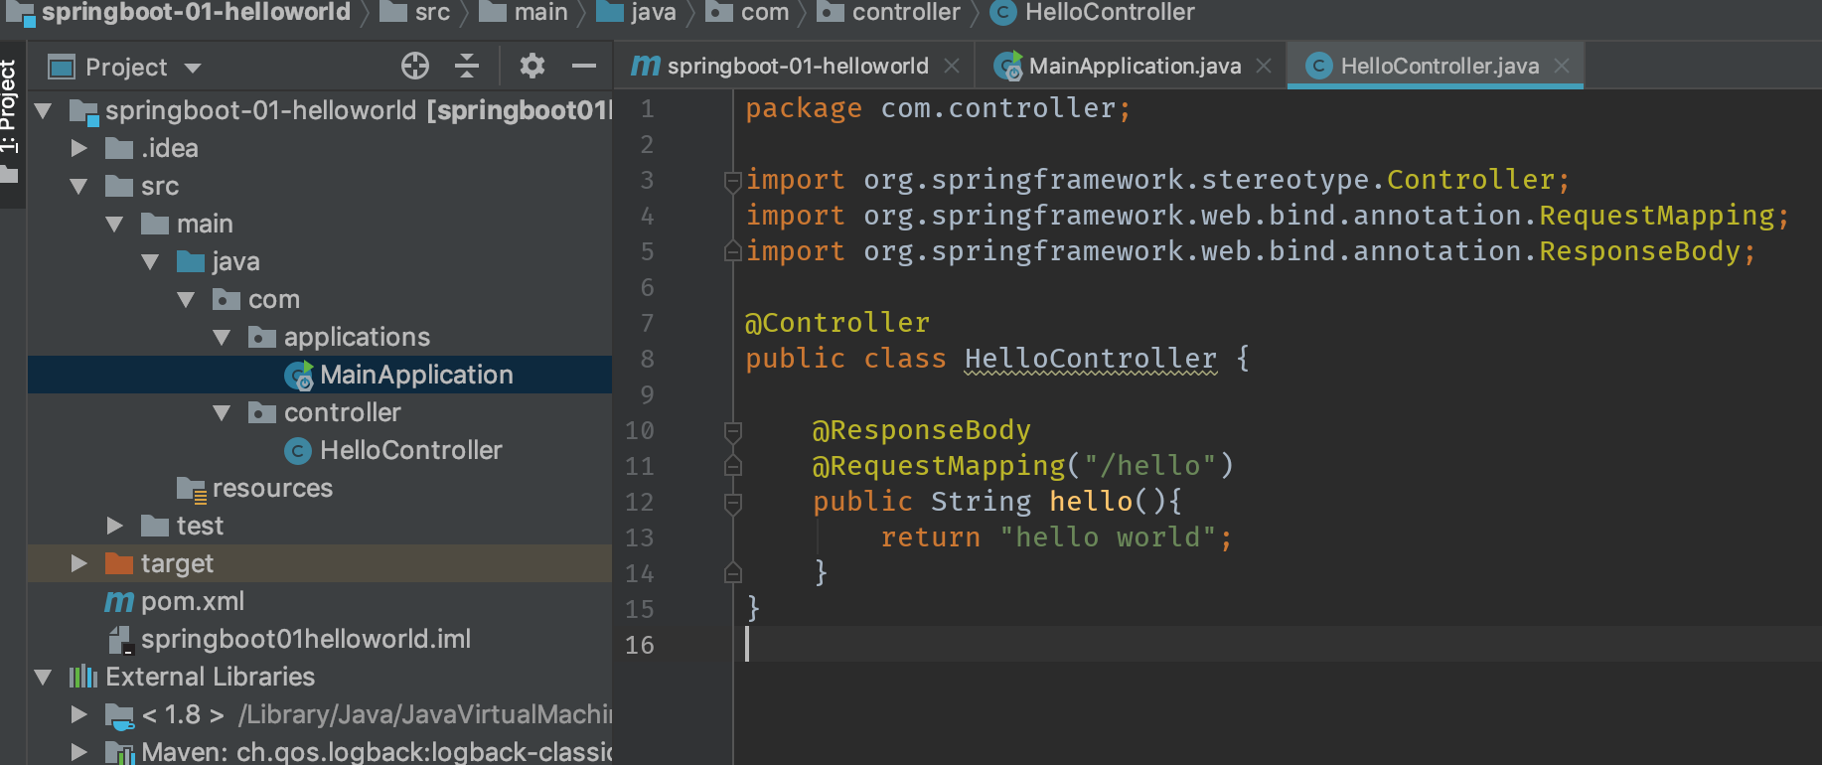
Task: Close the springboot-01-helloworld tab
Action: click(x=952, y=66)
